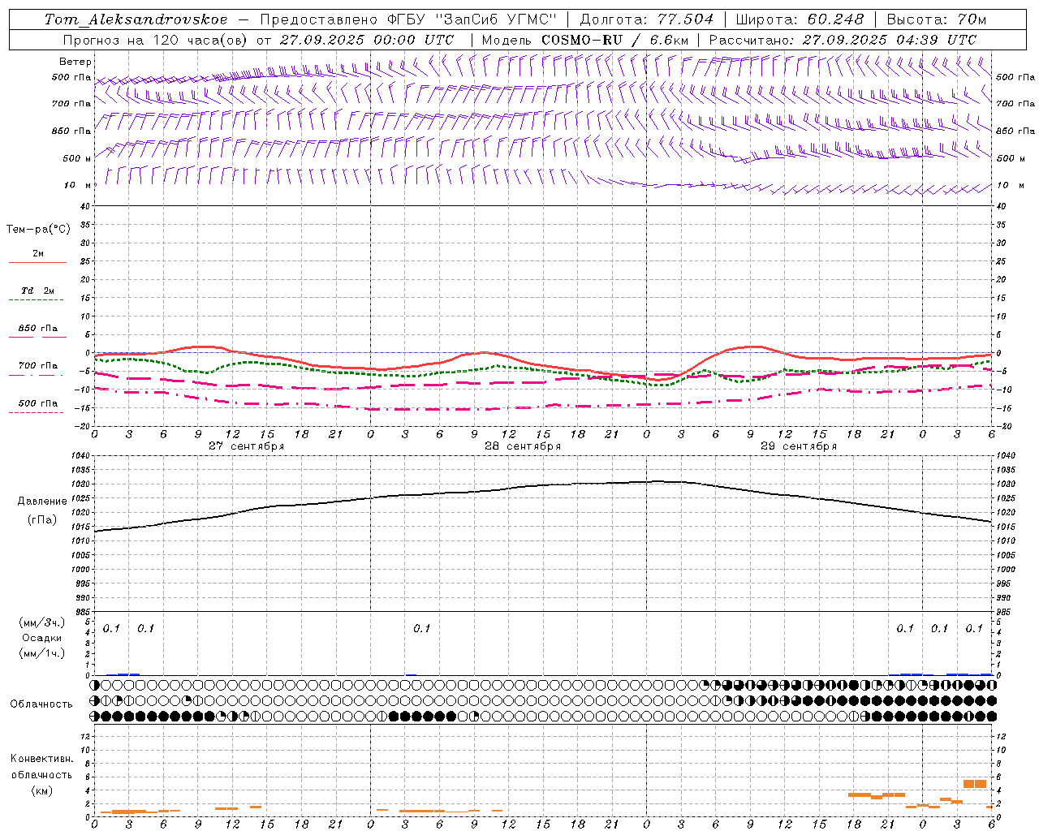Click the "Осадки" precipitation label
1039x831 pixels.
pos(42,638)
